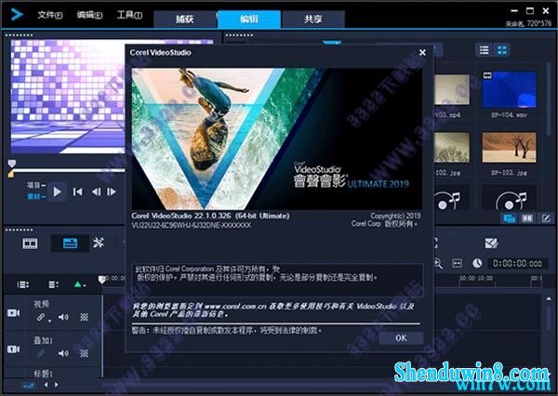
Task: Click the library film-strip panel icon
Action: click(x=527, y=218)
